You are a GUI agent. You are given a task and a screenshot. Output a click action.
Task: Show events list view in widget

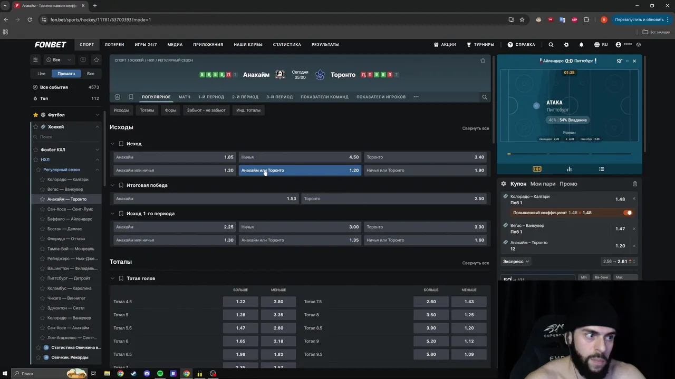[x=601, y=169]
